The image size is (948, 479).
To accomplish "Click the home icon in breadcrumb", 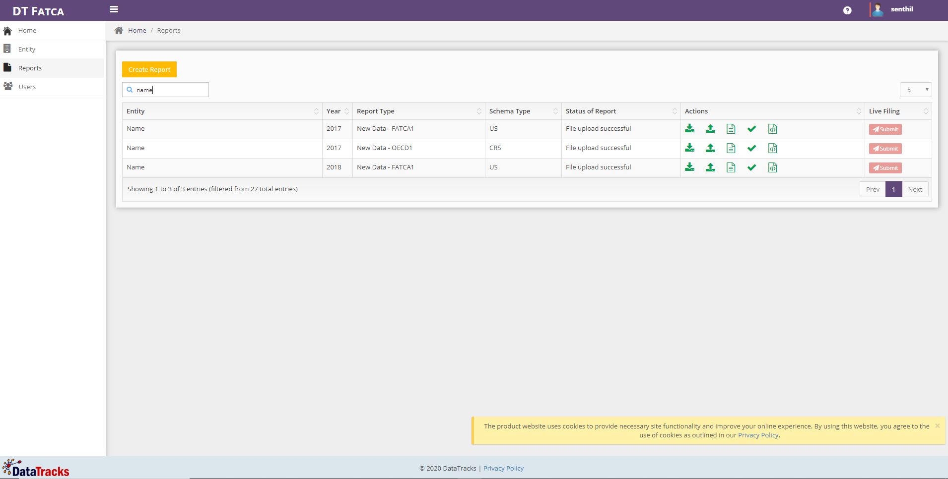I will (x=119, y=30).
